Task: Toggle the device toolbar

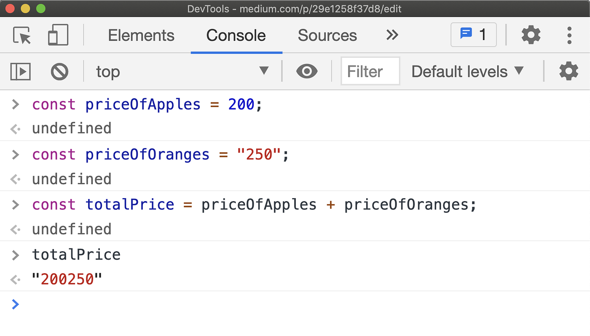Action: pyautogui.click(x=58, y=35)
